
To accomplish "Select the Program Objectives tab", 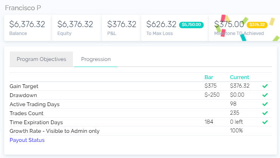I will 41,59.
